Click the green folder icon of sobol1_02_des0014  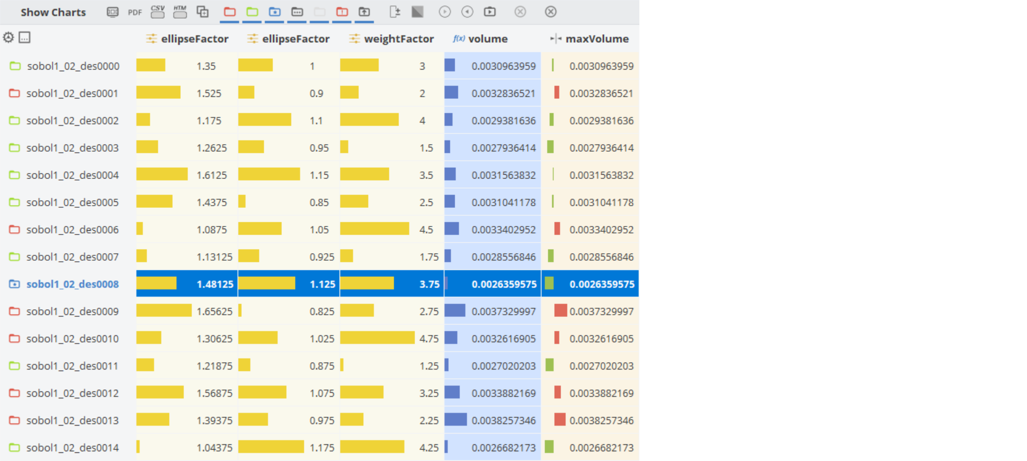click(x=14, y=448)
